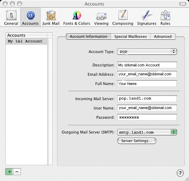Click into the Email Address field
Viewport: 189px width, 181px height.
[147, 74]
